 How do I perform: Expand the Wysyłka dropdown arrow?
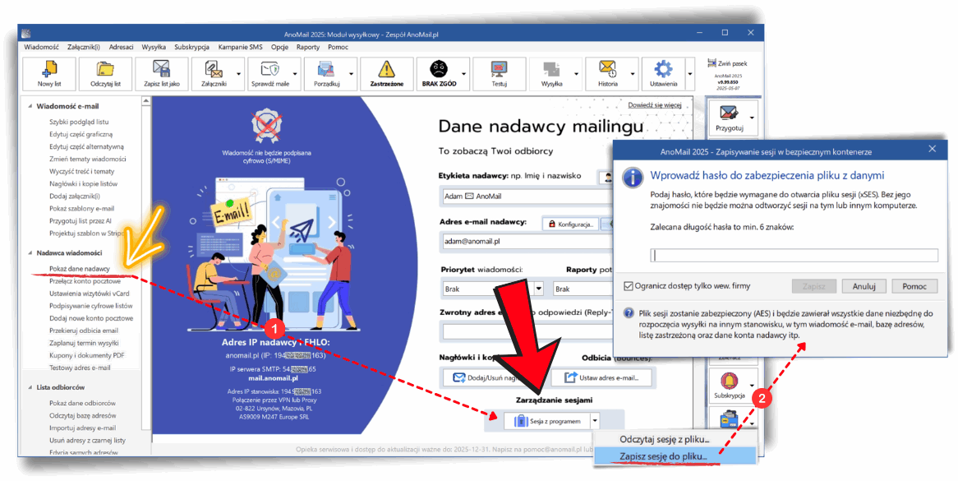(x=576, y=74)
